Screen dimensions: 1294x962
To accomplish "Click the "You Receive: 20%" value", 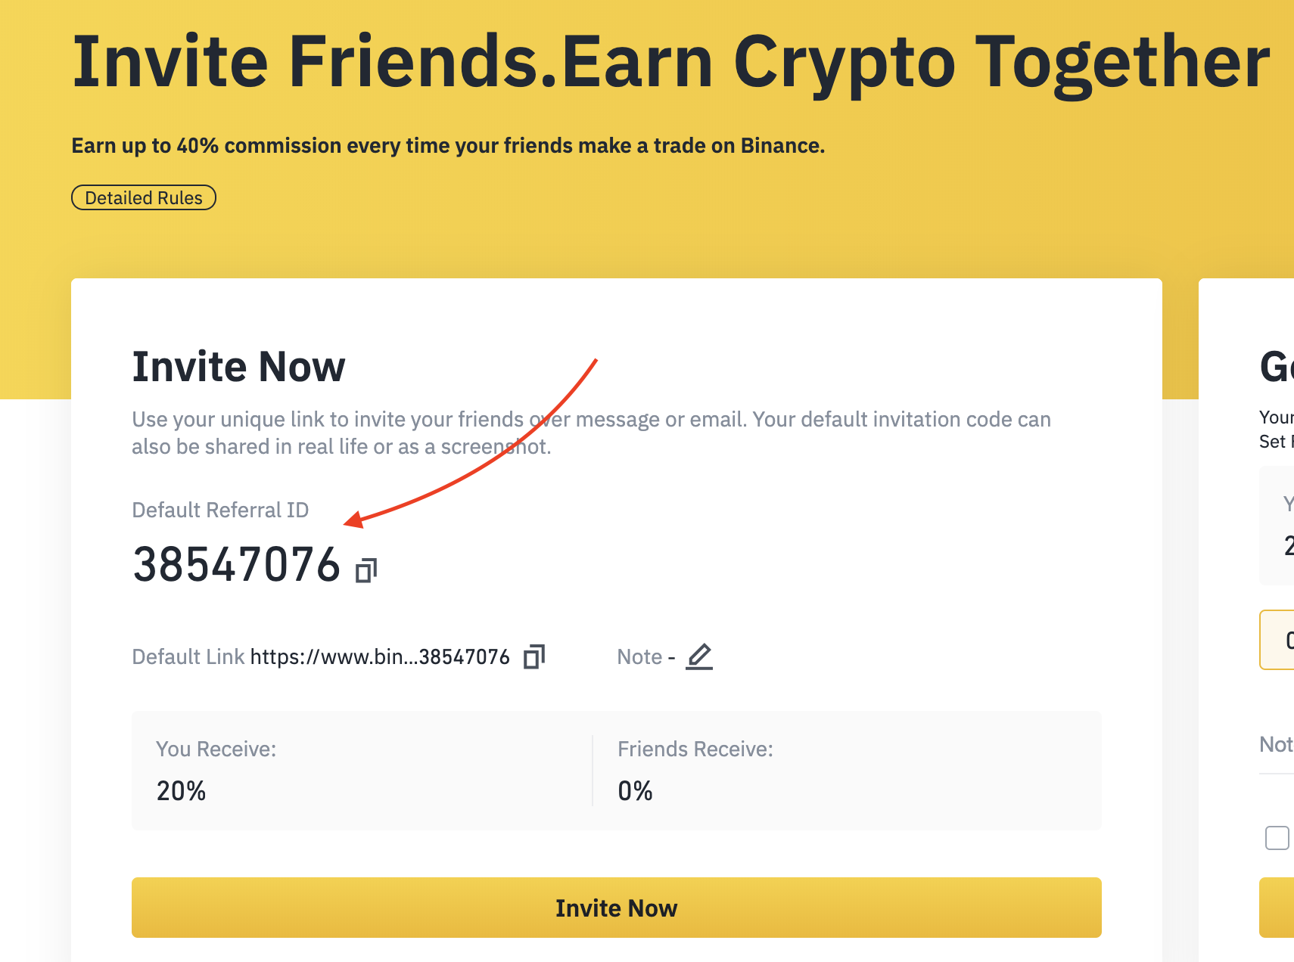I will tap(181, 791).
